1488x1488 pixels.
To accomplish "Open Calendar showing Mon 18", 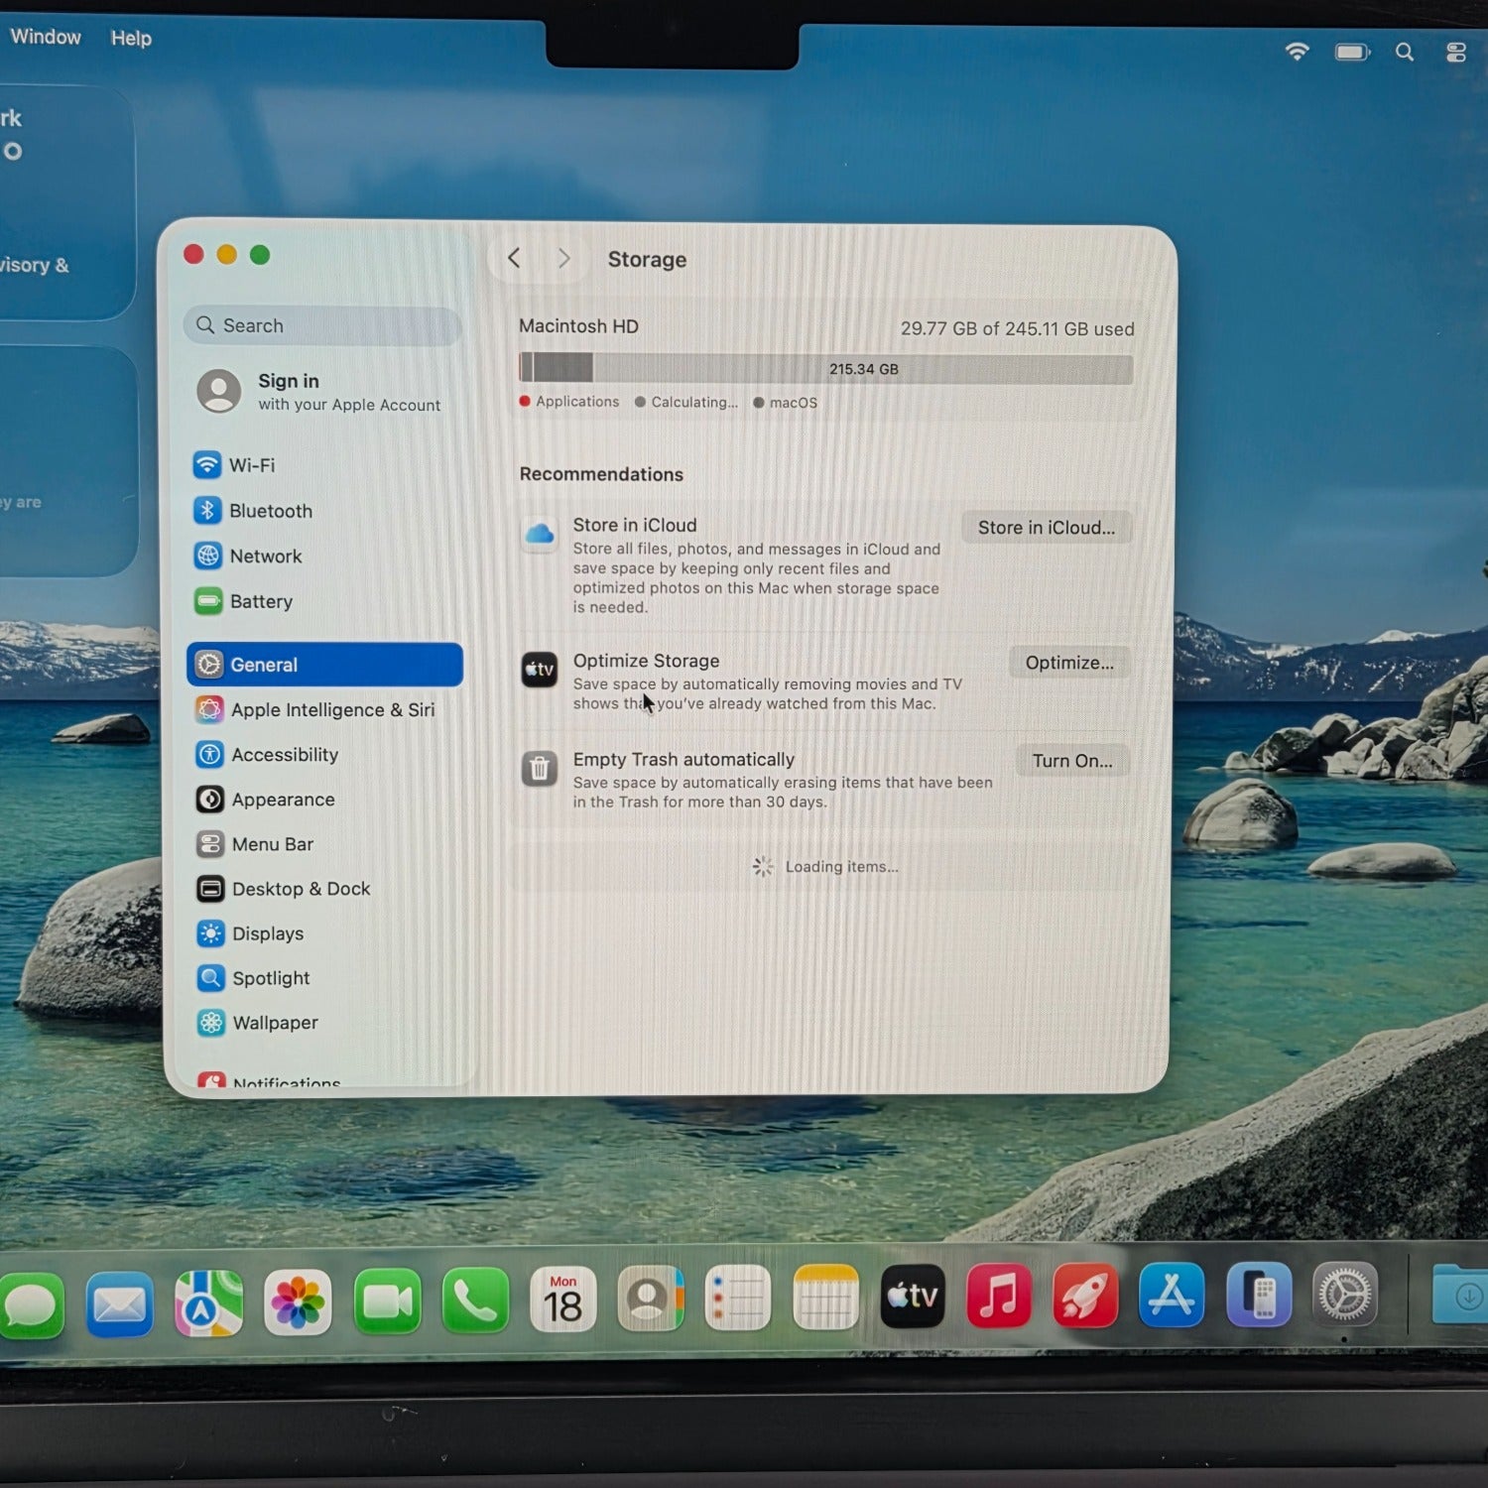I will 562,1299.
